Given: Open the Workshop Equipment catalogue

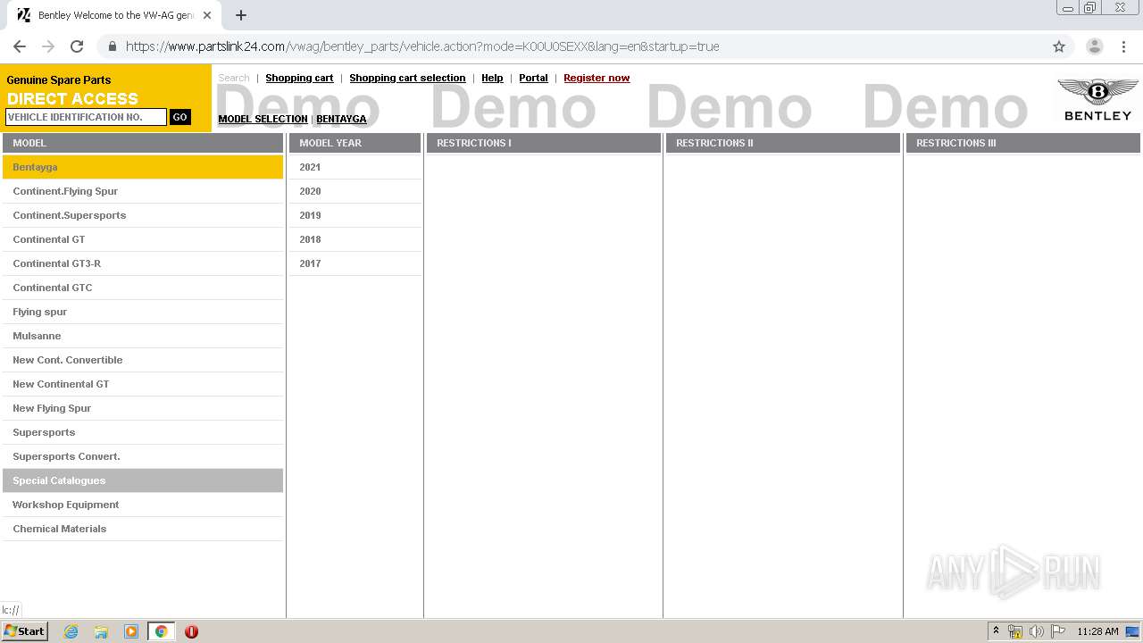Looking at the screenshot, I should [x=143, y=505].
